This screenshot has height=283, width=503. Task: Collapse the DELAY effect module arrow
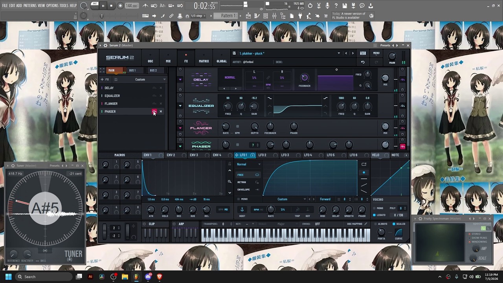(180, 80)
